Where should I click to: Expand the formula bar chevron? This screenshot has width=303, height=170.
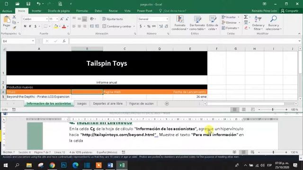pos(299,41)
